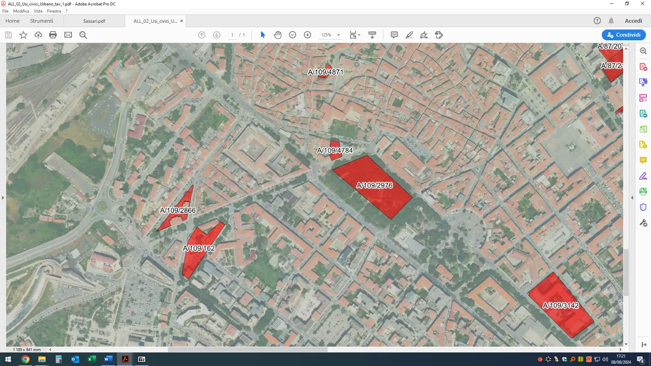Open Word from the taskbar

click(108, 359)
